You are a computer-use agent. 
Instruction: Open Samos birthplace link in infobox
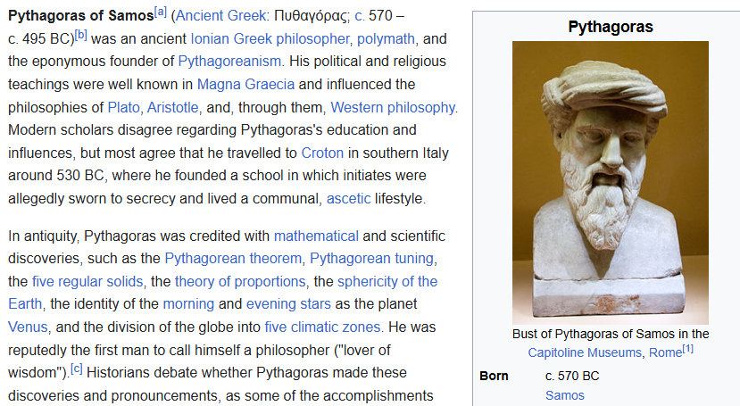[x=565, y=395]
